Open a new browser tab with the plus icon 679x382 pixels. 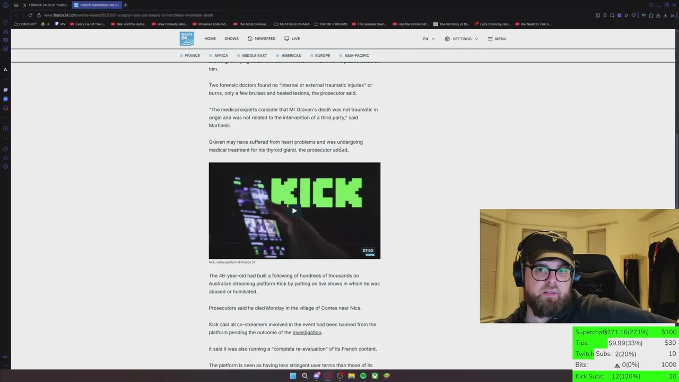pyautogui.click(x=125, y=5)
